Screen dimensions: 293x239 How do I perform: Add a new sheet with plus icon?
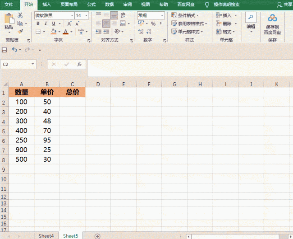(97, 236)
